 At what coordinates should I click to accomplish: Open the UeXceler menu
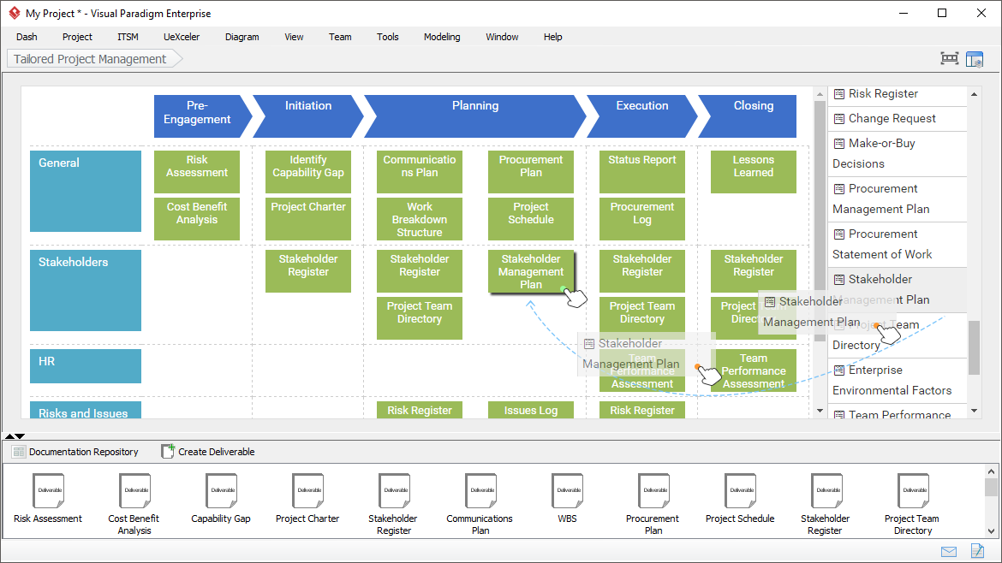pyautogui.click(x=182, y=37)
